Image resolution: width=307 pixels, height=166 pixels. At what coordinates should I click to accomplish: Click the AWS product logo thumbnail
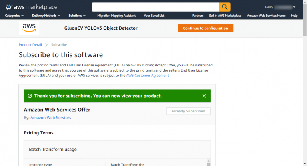pos(29,28)
